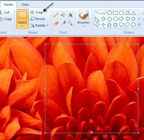Expand the full Shapes gallery
This screenshot has width=144, height=140.
point(139,25)
